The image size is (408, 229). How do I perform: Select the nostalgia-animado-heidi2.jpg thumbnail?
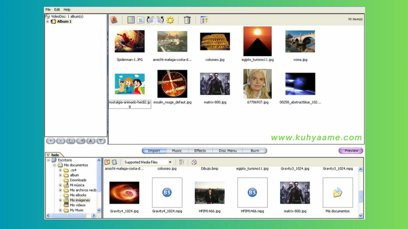pyautogui.click(x=130, y=84)
